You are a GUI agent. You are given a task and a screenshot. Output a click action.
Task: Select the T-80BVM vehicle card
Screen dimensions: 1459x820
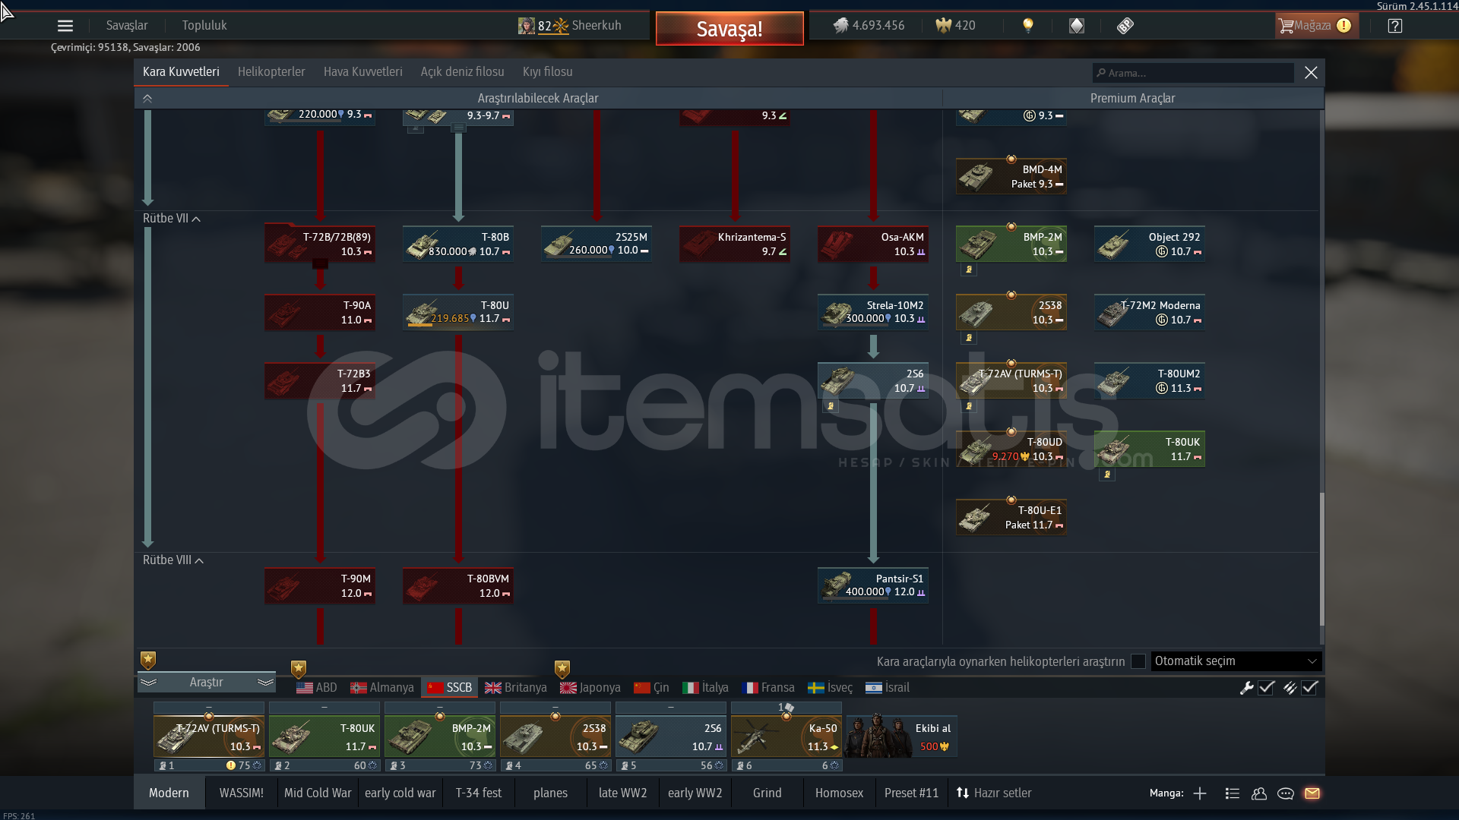click(x=458, y=585)
